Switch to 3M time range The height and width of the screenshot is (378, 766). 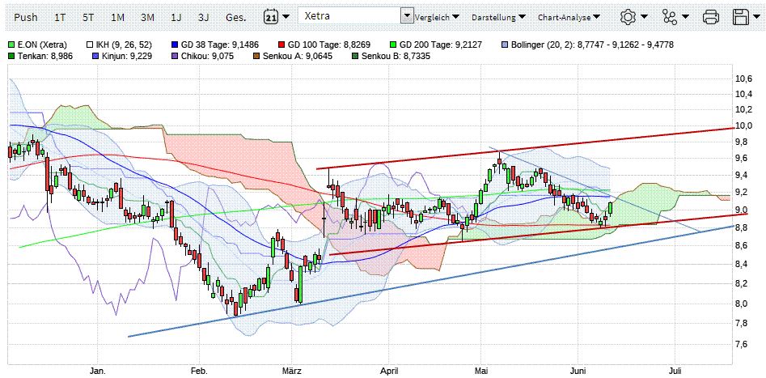[x=147, y=17]
